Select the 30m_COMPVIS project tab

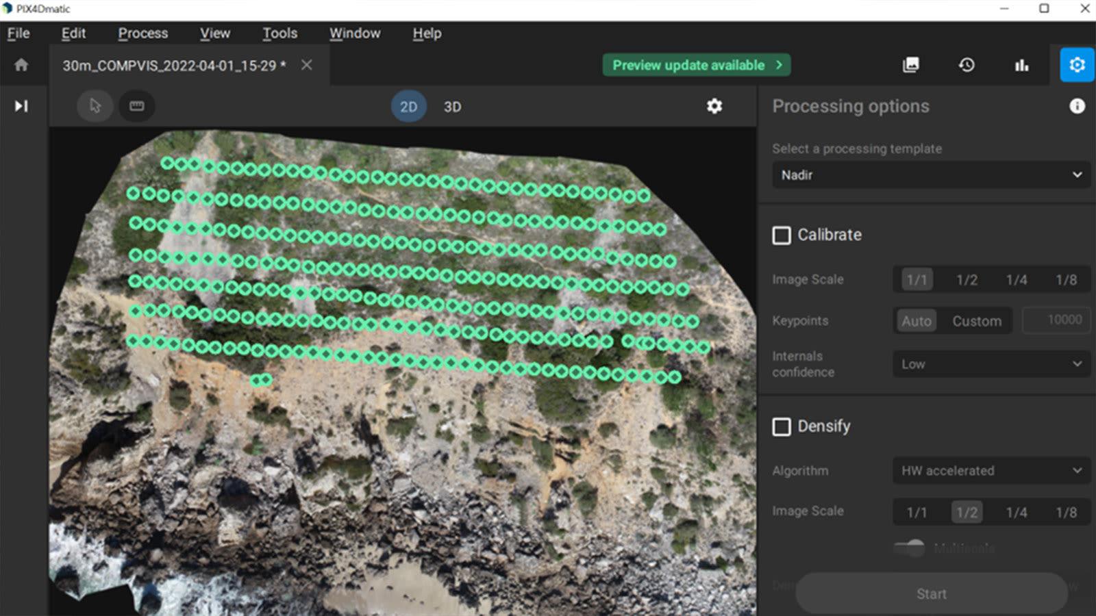point(171,65)
